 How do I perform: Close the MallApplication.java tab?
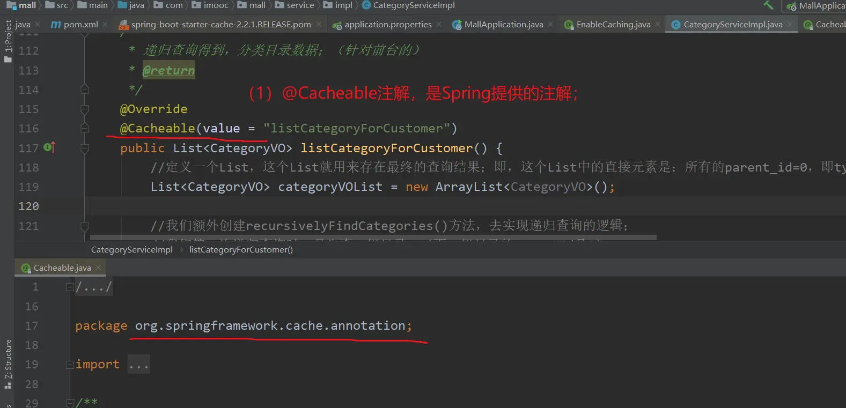[x=550, y=24]
